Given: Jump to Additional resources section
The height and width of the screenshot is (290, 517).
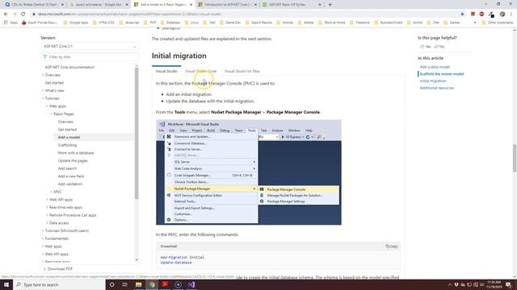Looking at the screenshot, I should (x=437, y=88).
